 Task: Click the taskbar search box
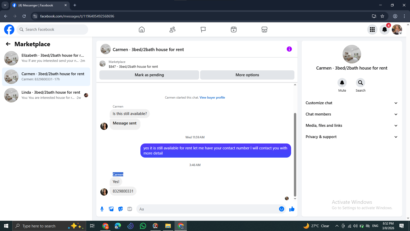(49, 226)
